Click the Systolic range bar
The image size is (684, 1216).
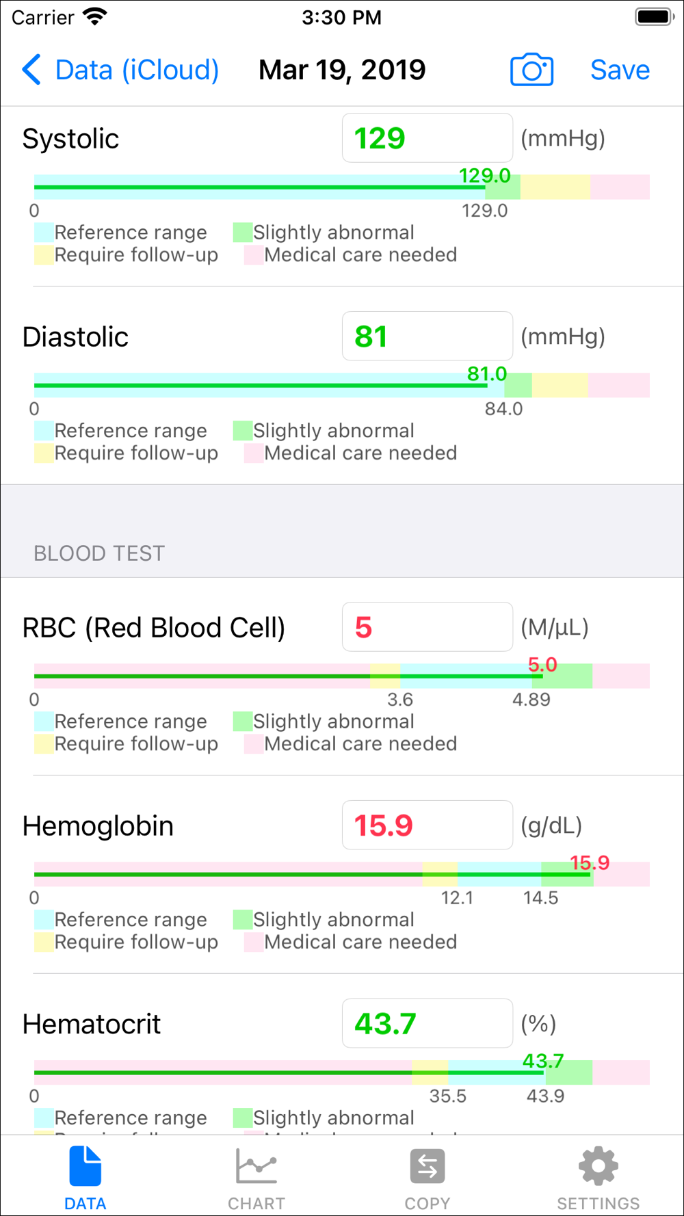click(x=342, y=187)
